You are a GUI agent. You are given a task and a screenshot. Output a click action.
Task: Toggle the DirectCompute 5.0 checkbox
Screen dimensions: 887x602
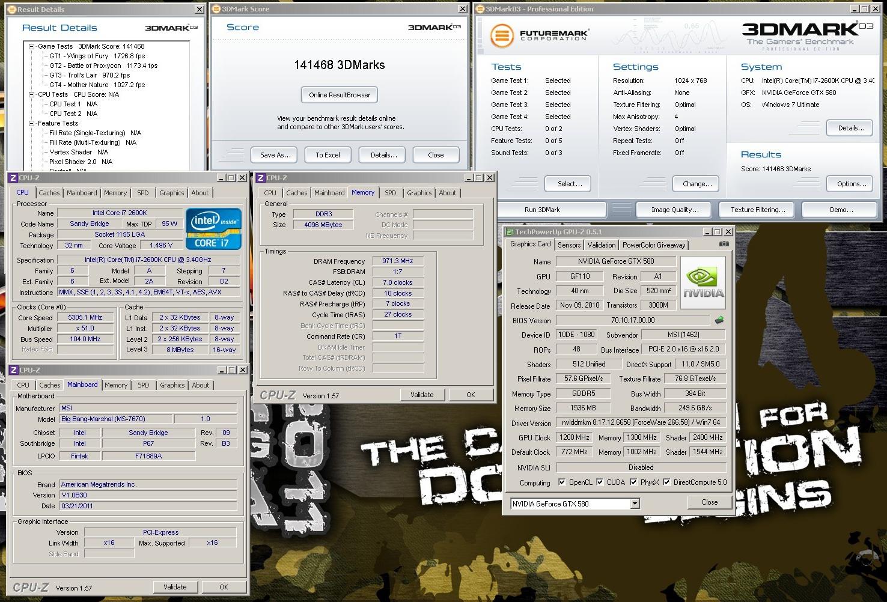coord(666,482)
